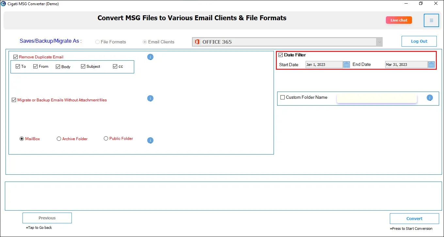Select the Public Folder radio button
Viewport: 444px width, 237px height.
(106, 139)
